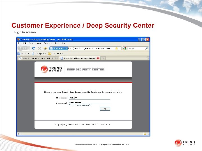The image size is (202, 151).
Task: Close the Firefox window
Action: click(148, 39)
